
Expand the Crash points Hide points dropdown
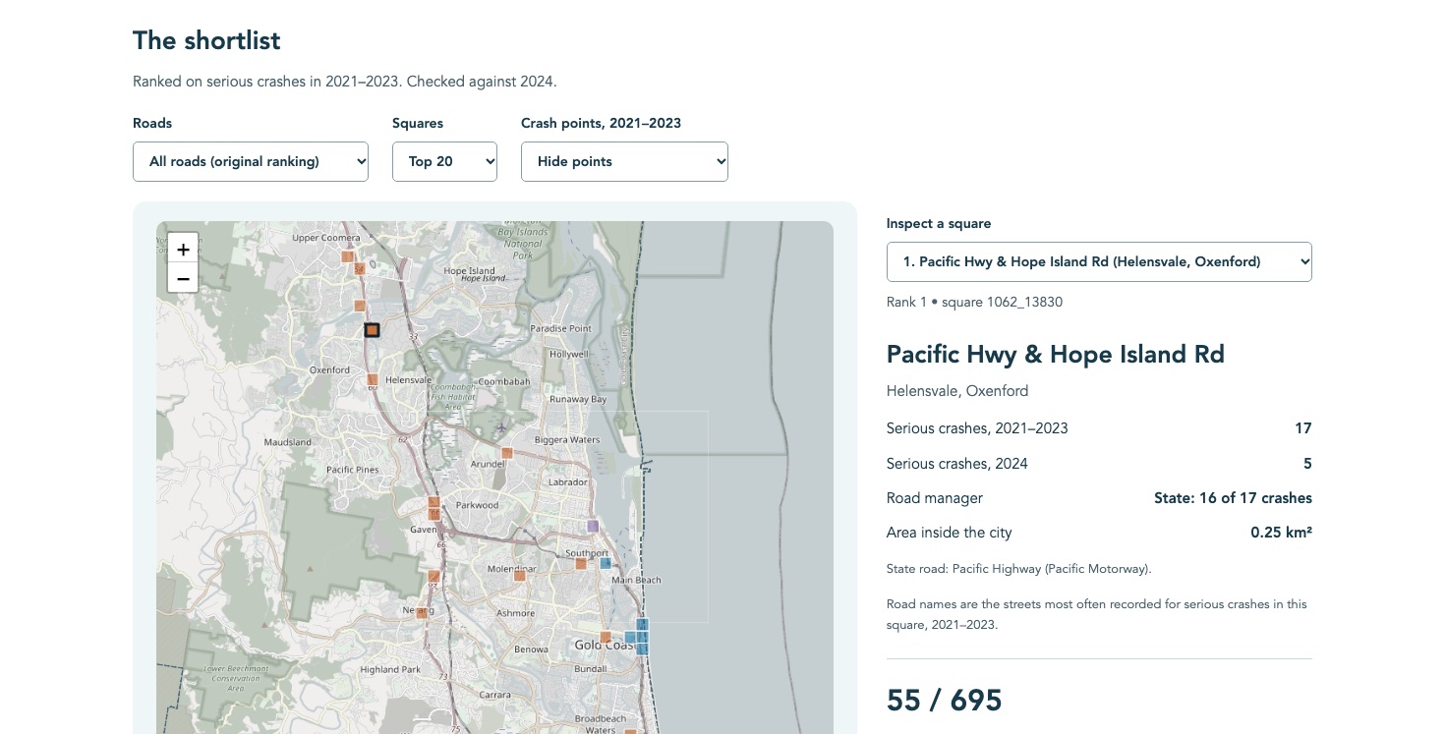click(x=624, y=161)
